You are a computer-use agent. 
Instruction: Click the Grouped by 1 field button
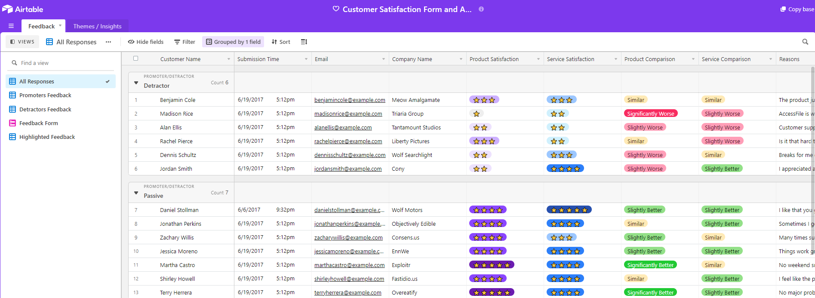(x=233, y=42)
